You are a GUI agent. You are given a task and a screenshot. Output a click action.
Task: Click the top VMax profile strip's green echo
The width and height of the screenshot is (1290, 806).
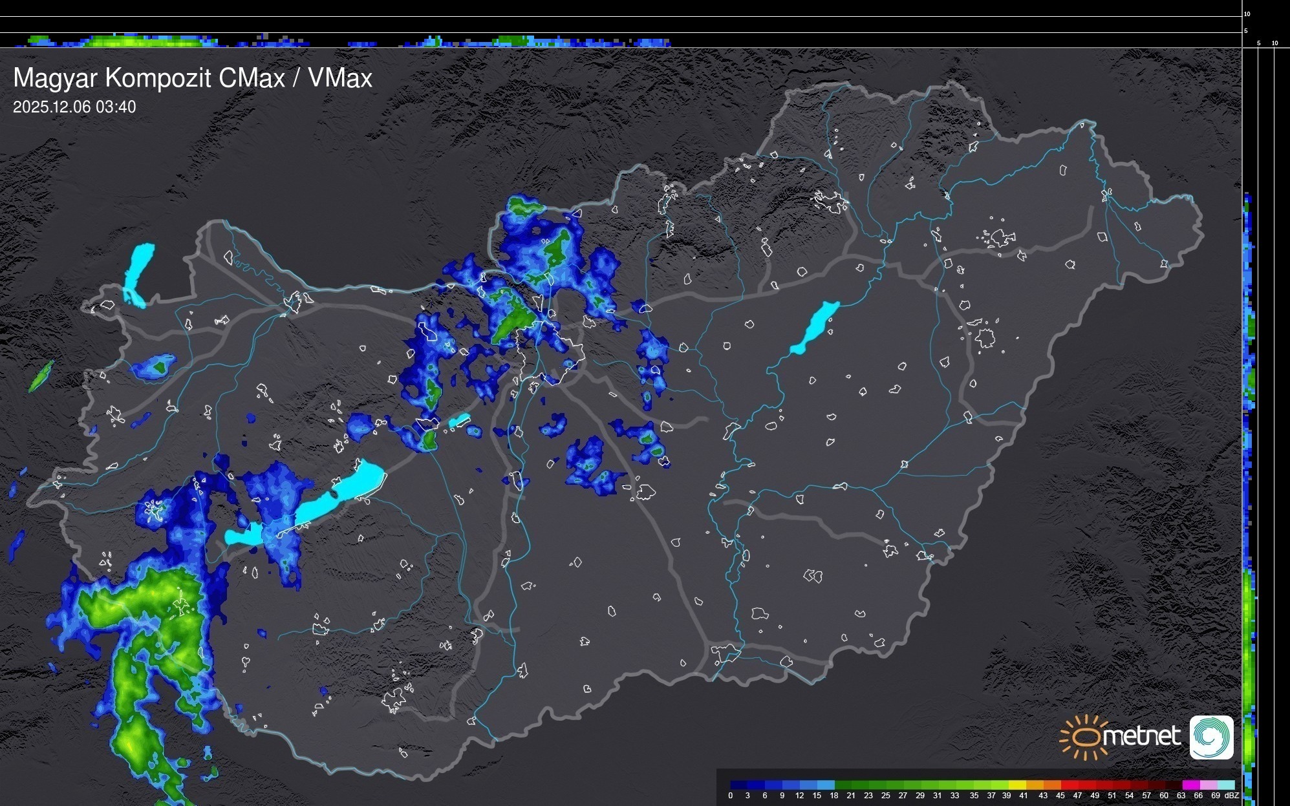[x=129, y=41]
